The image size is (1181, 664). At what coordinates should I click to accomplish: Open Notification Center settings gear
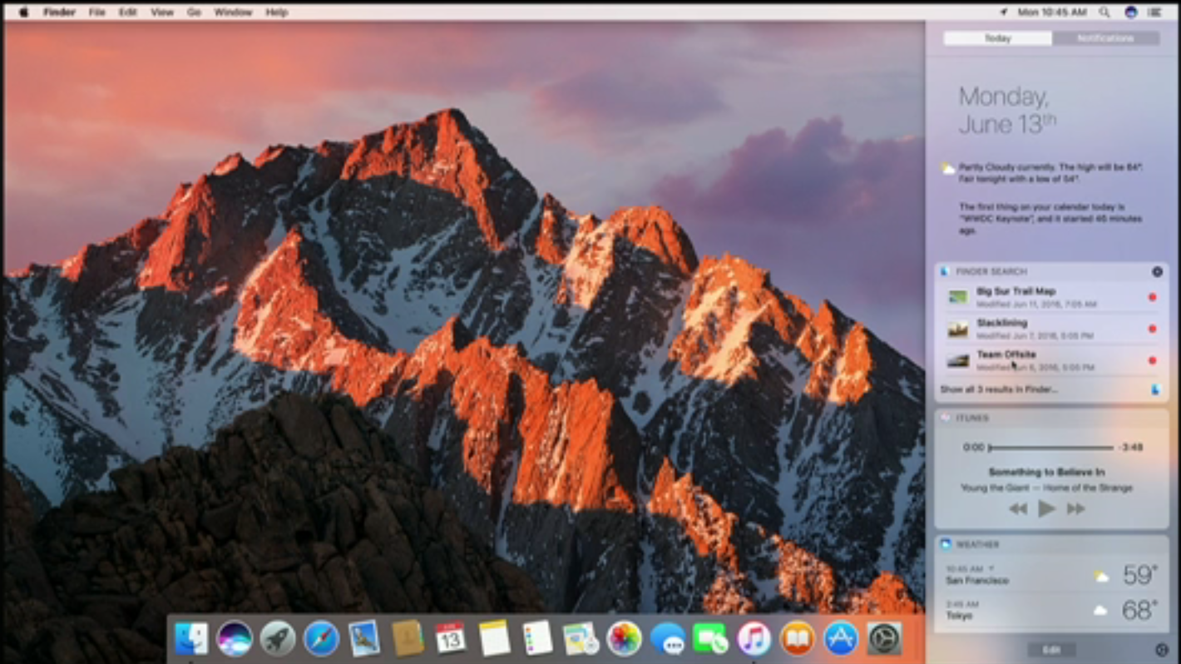point(1162,650)
